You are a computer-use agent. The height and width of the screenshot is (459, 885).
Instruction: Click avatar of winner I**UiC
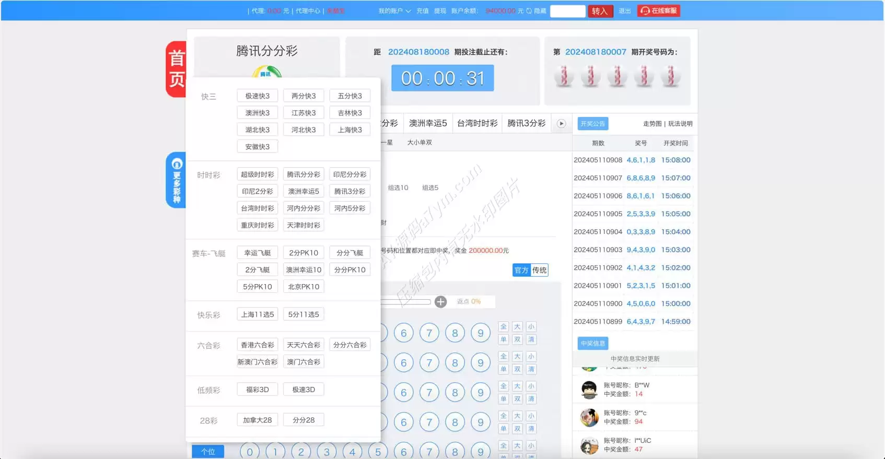[589, 445]
